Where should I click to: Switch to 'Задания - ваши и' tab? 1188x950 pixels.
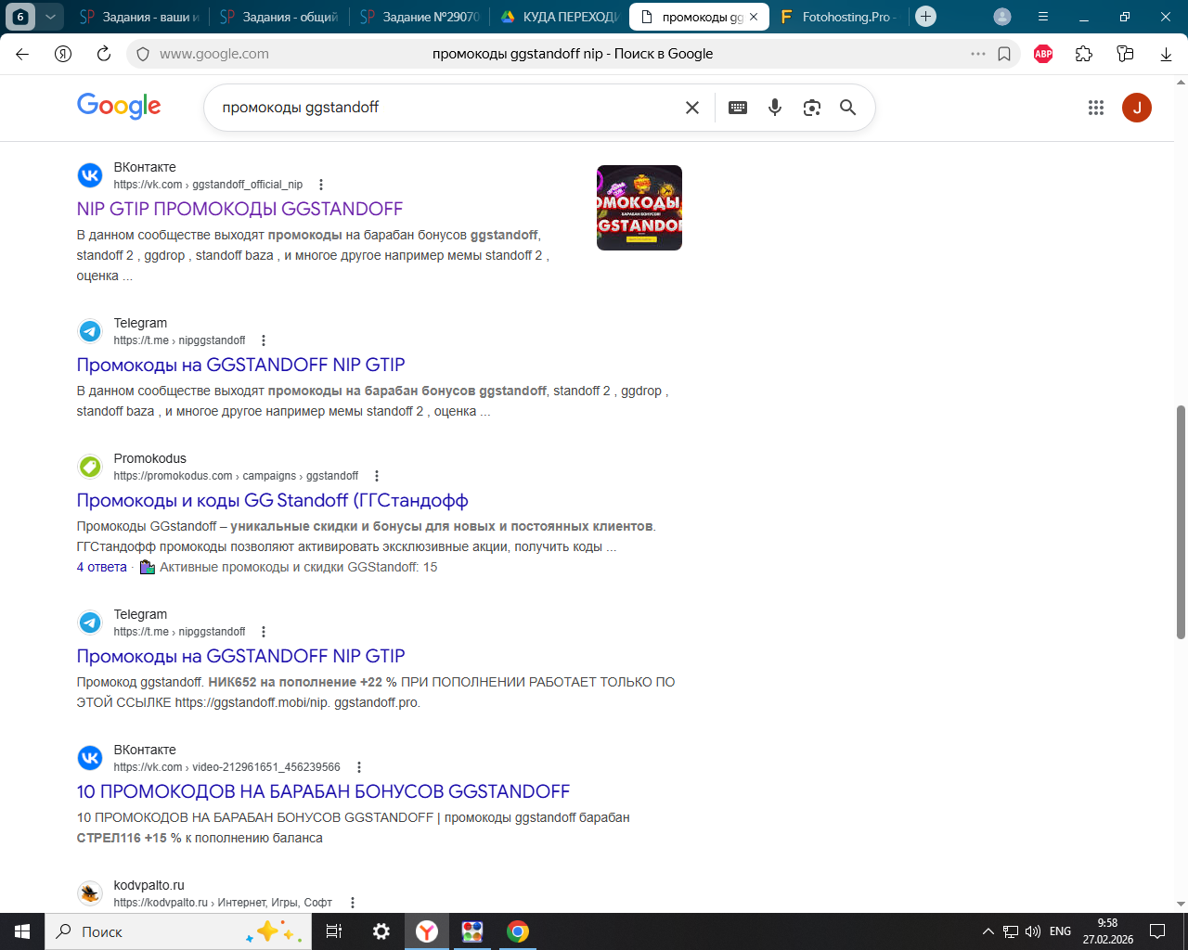tap(139, 17)
